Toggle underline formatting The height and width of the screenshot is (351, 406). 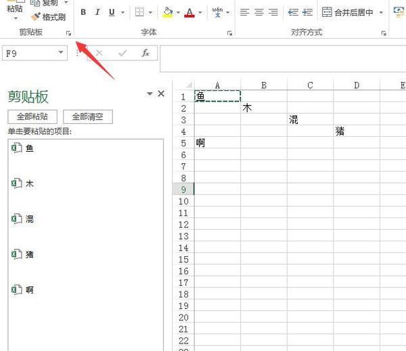click(x=112, y=12)
